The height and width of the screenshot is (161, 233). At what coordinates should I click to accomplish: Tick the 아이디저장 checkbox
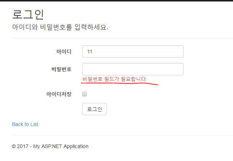click(x=85, y=94)
